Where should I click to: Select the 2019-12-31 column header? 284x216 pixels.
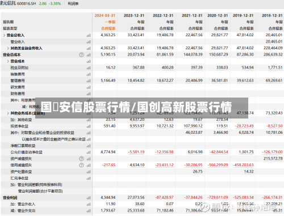click(243, 15)
